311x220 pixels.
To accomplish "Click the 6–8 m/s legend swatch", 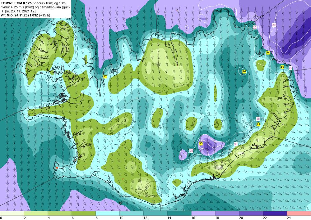I will tap(84, 213).
